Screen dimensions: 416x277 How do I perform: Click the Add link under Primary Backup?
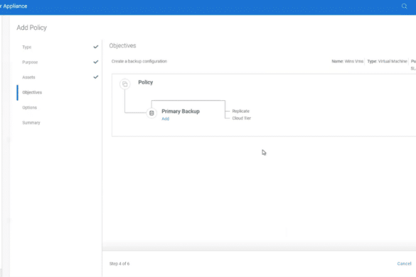point(165,119)
